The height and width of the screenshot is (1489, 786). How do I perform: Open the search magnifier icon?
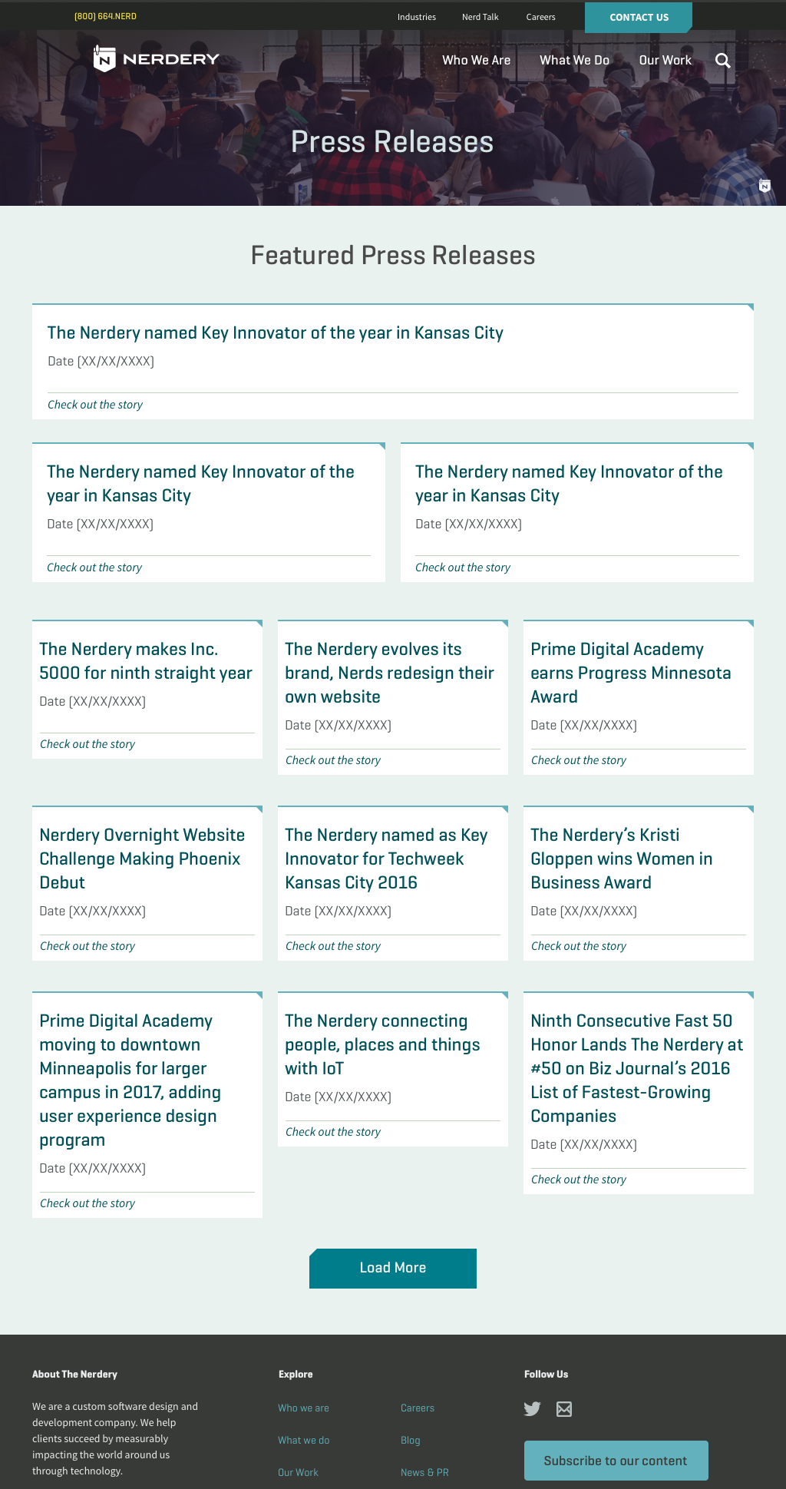click(723, 61)
